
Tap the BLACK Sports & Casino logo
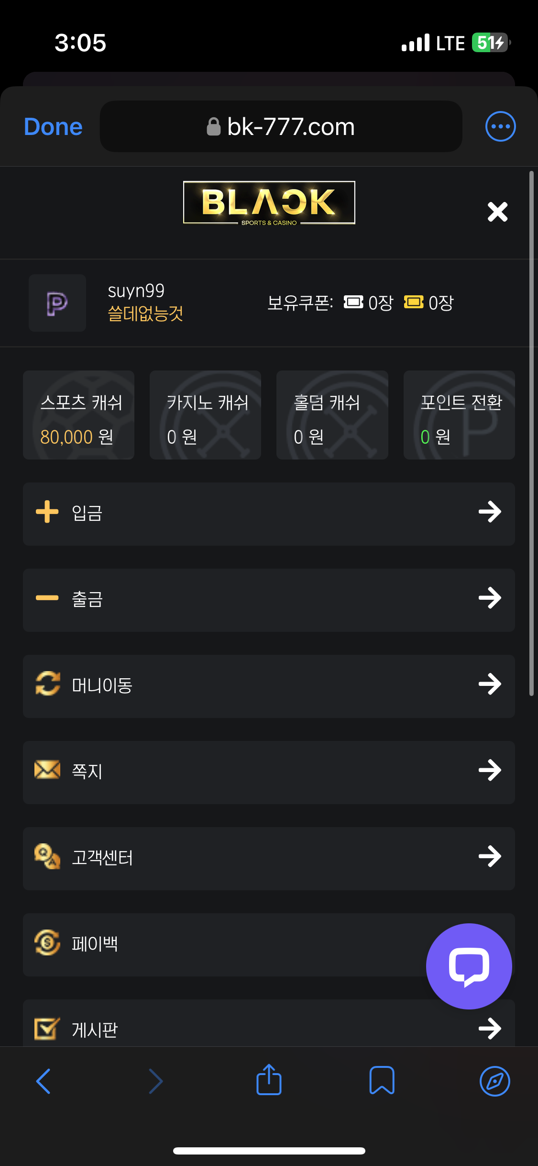click(269, 202)
